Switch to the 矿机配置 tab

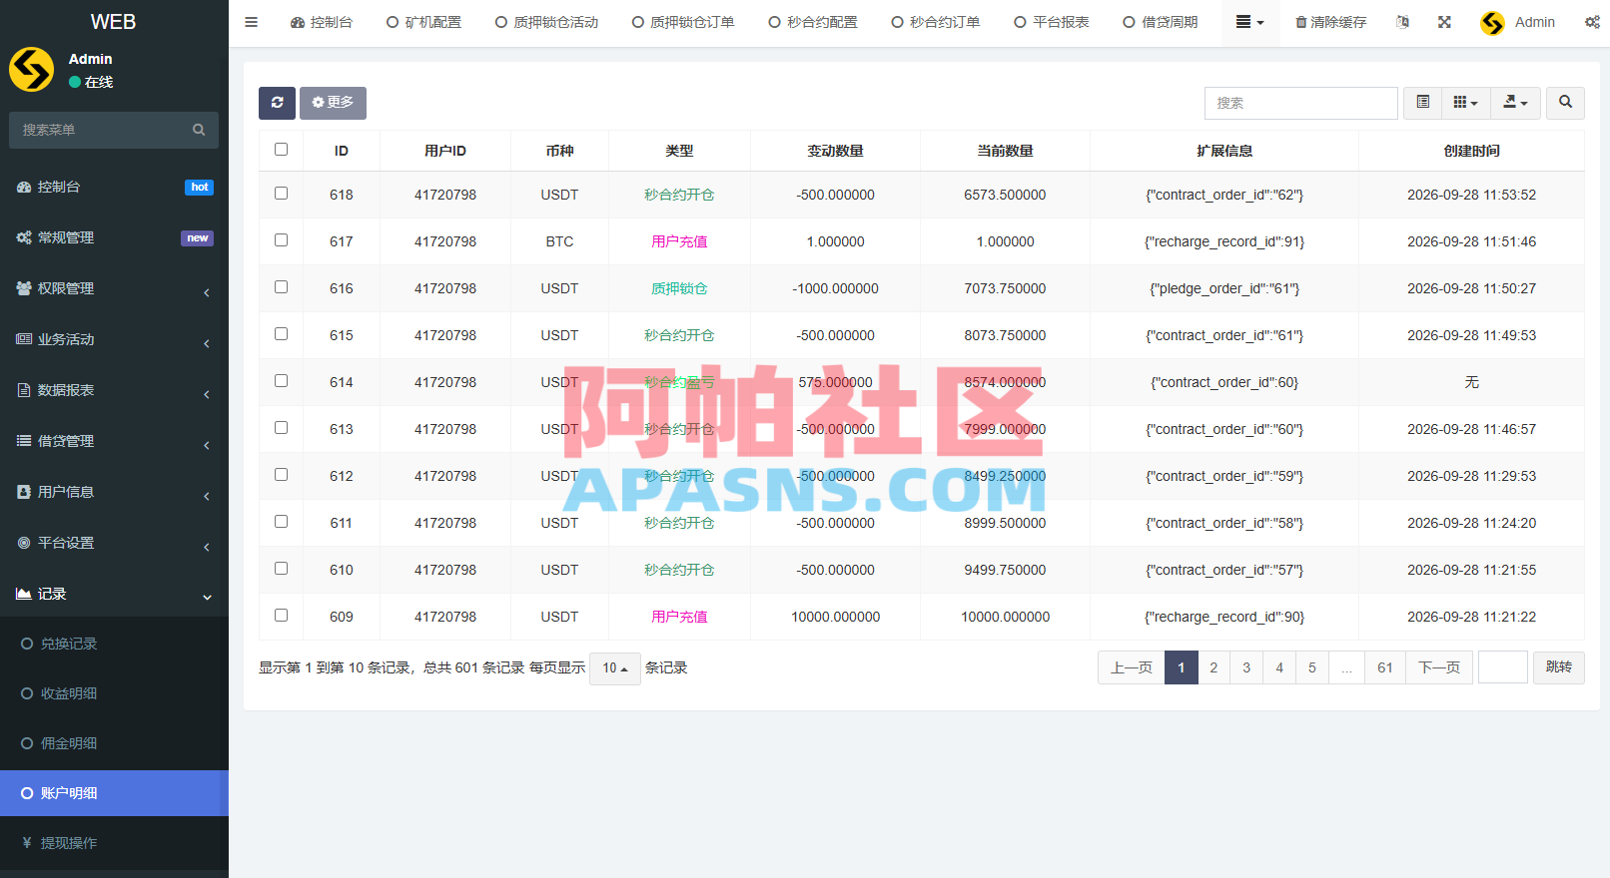423,22
